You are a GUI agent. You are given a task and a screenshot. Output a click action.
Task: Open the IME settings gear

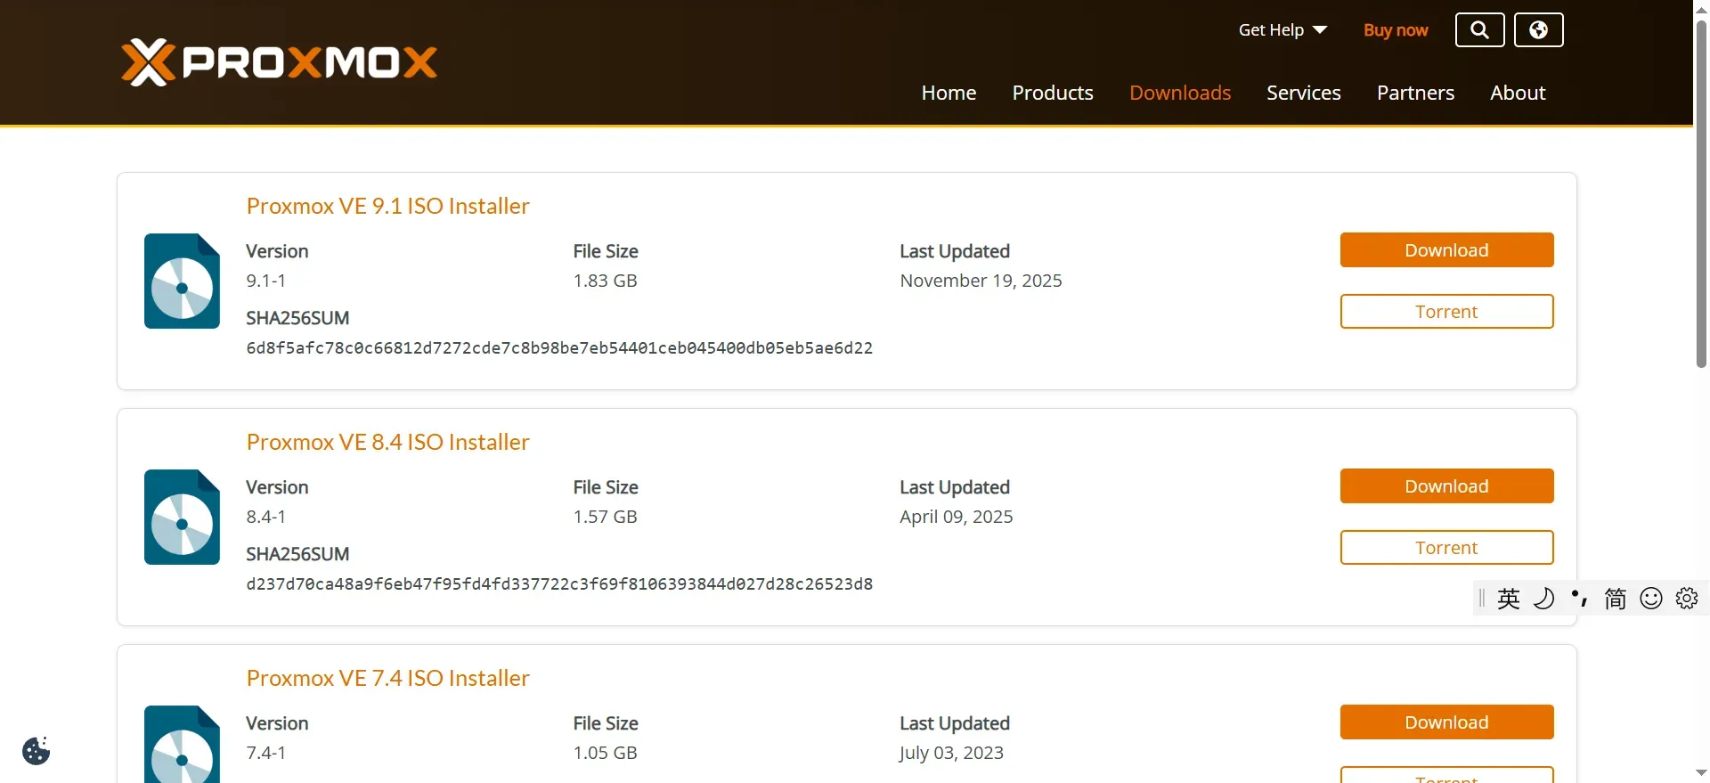click(x=1687, y=599)
